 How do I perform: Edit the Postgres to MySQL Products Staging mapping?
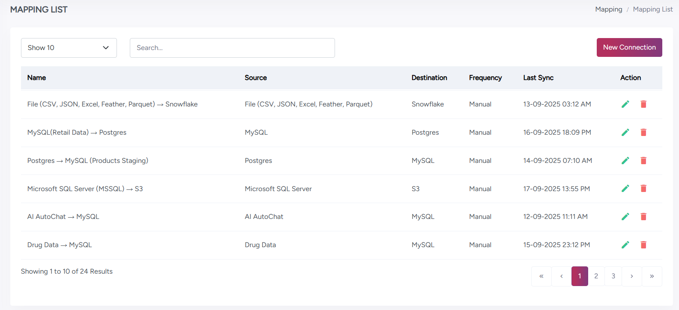[x=625, y=161]
